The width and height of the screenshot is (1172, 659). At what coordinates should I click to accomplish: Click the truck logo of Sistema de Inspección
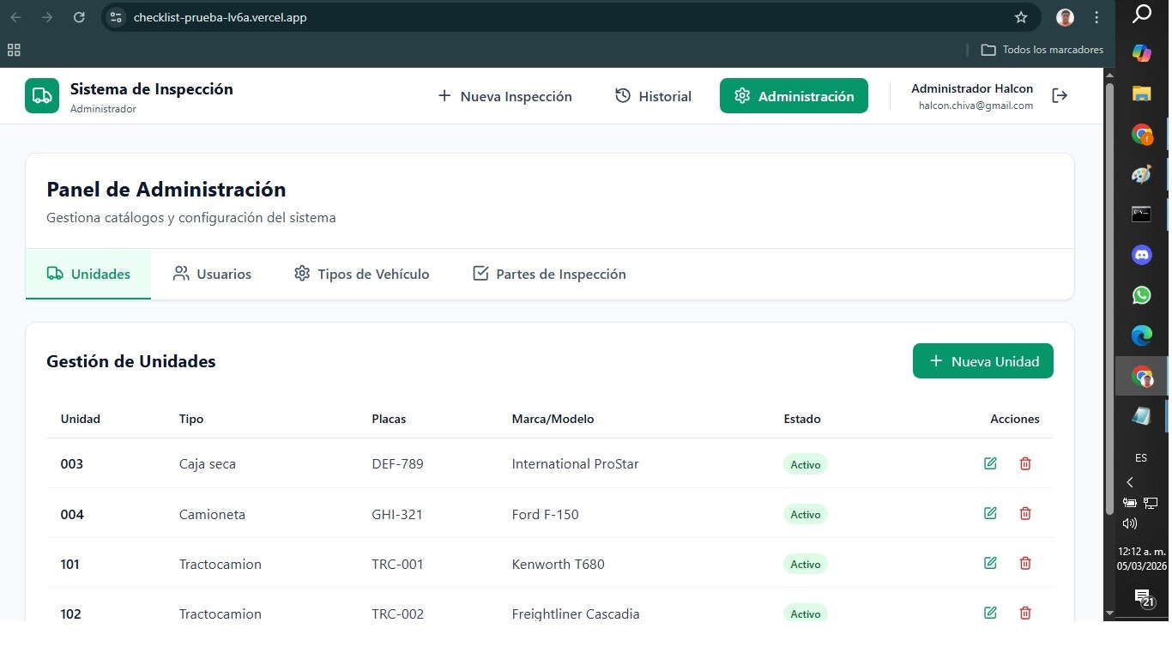41,95
